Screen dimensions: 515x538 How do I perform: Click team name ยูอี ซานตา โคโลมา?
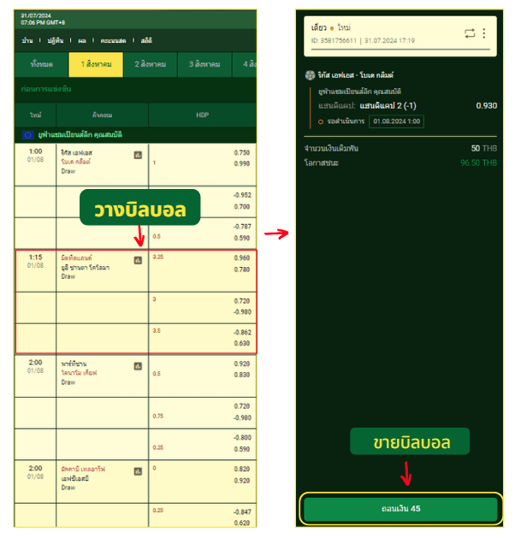pyautogui.click(x=85, y=268)
